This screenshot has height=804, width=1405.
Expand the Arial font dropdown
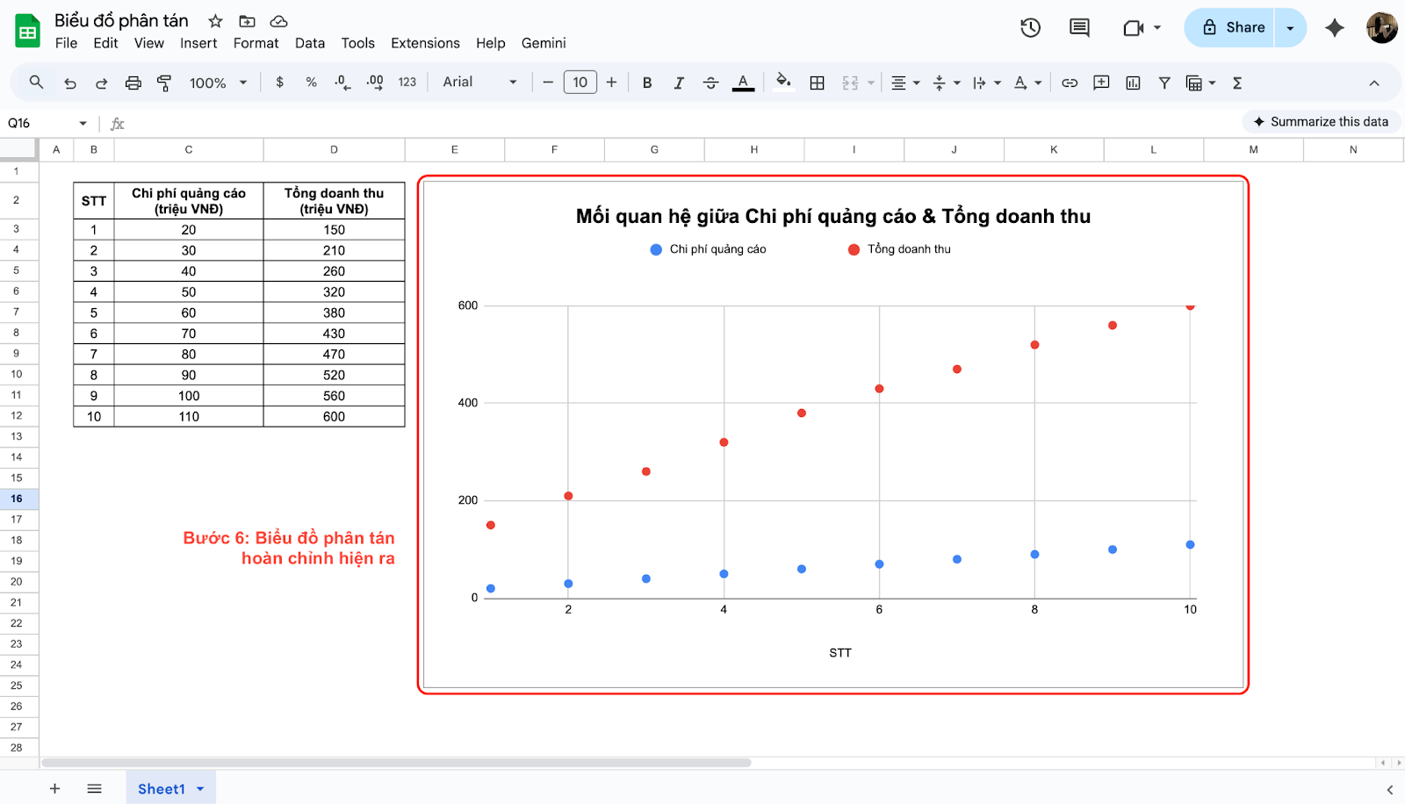click(x=479, y=83)
